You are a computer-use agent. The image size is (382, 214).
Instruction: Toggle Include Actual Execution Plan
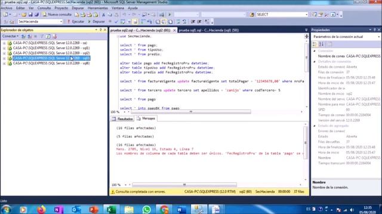143,21
